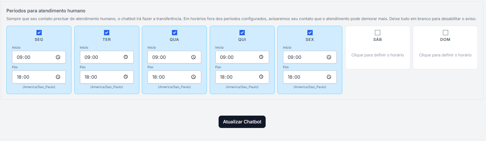
Task: Disable the QUA day checkbox
Action: 174,33
